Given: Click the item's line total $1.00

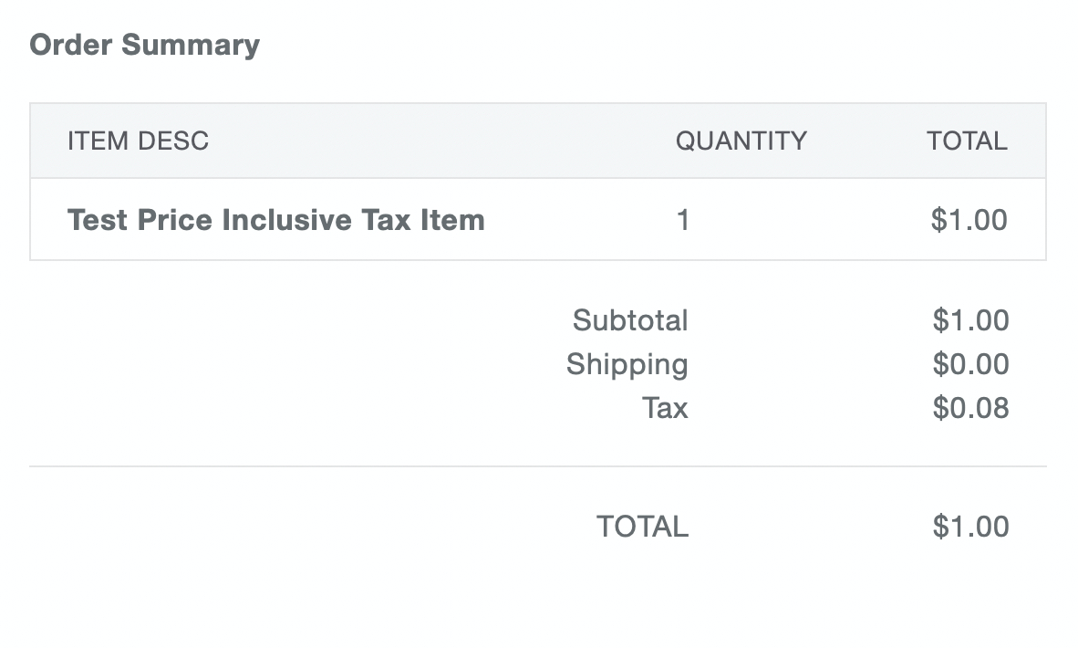Looking at the screenshot, I should pos(969,220).
